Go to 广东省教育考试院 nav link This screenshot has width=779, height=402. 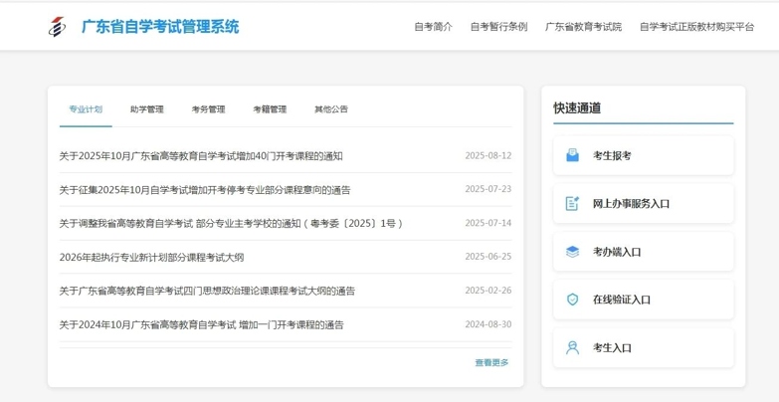pos(583,27)
